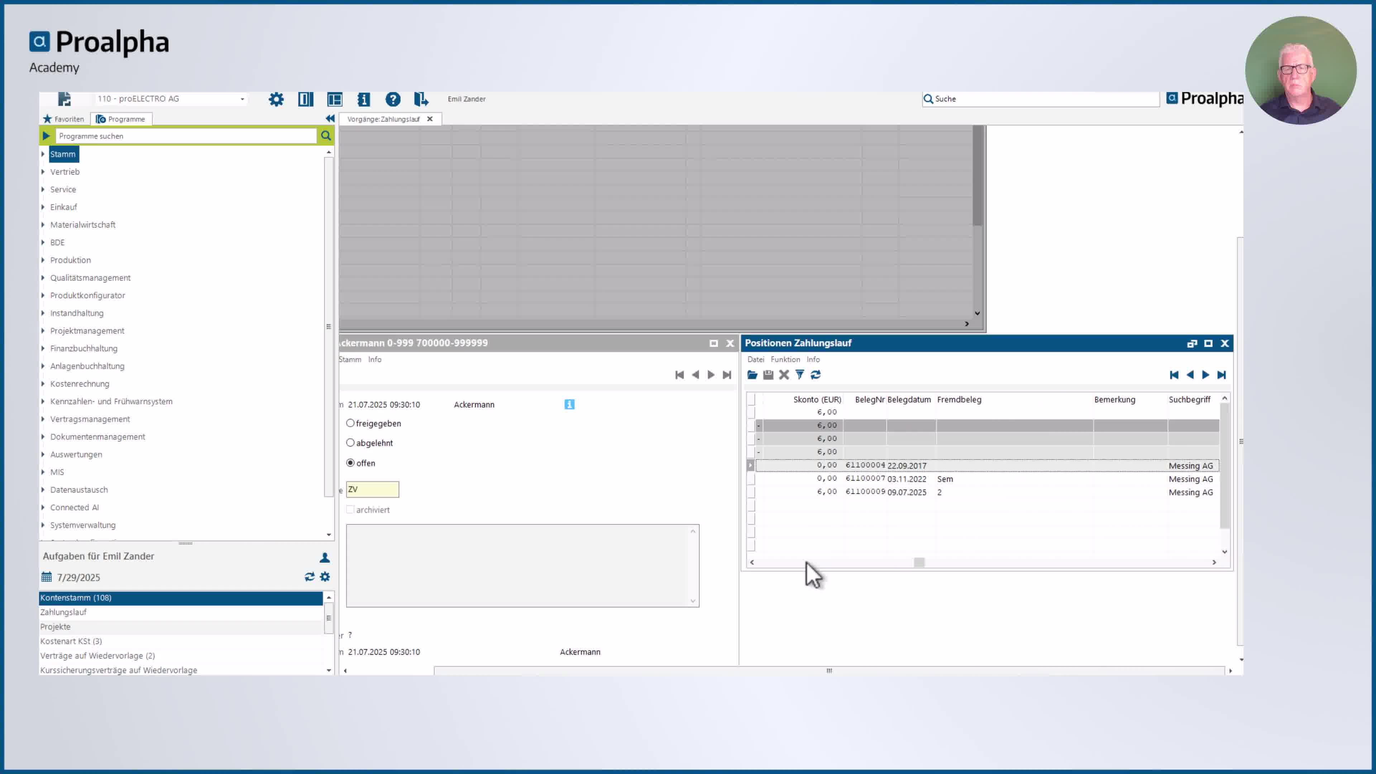Viewport: 1376px width, 774px height.
Task: Expand the Materialwirtschaft tree node
Action: click(43, 224)
